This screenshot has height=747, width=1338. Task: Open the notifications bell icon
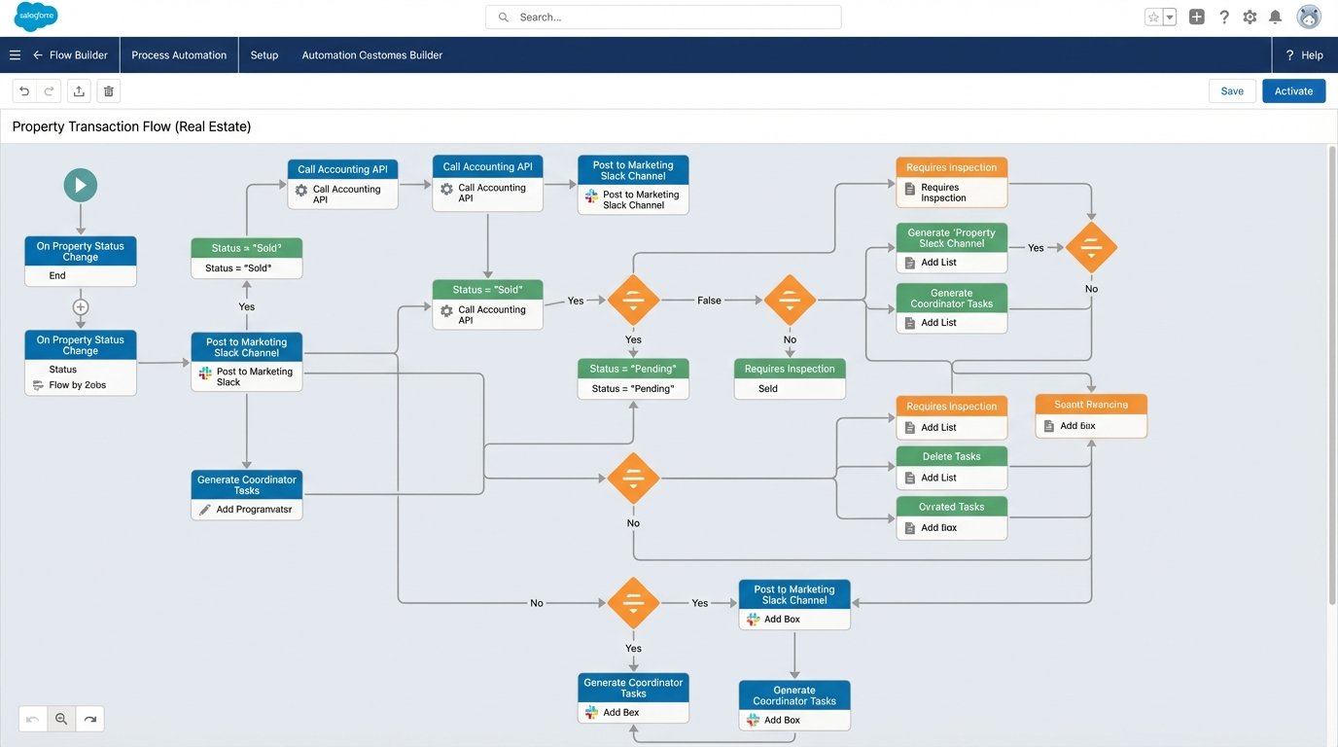[x=1273, y=15]
